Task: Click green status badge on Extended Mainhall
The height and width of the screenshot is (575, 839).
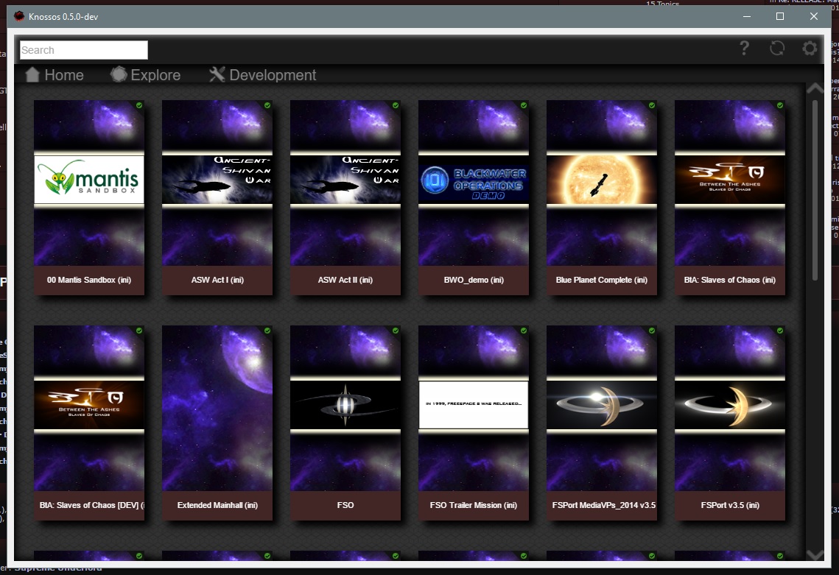Action: [x=267, y=331]
